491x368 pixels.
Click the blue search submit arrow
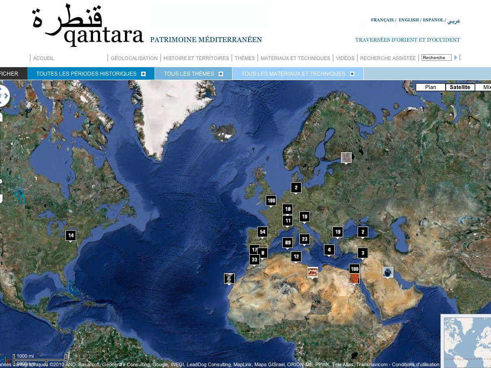456,57
